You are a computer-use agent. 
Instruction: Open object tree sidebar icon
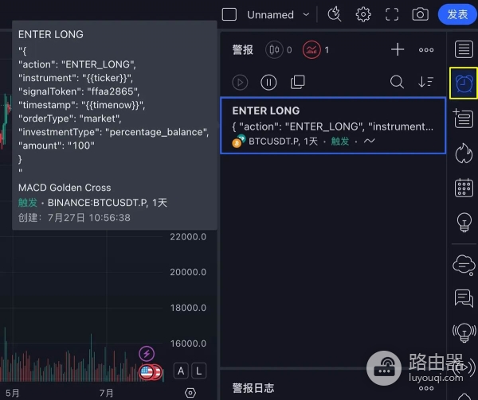(x=464, y=118)
